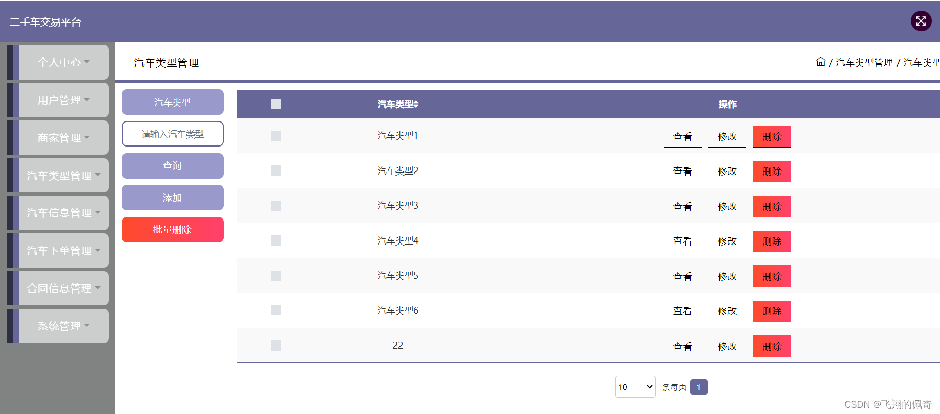This screenshot has width=940, height=414.
Task: Click 删除 in the 汽车类型2 row
Action: (x=772, y=172)
